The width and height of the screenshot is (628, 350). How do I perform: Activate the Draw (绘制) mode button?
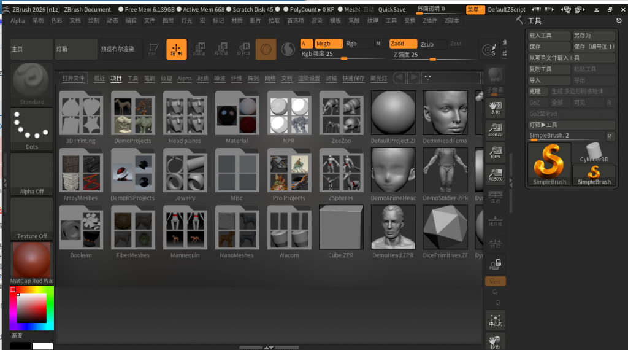[x=176, y=49]
